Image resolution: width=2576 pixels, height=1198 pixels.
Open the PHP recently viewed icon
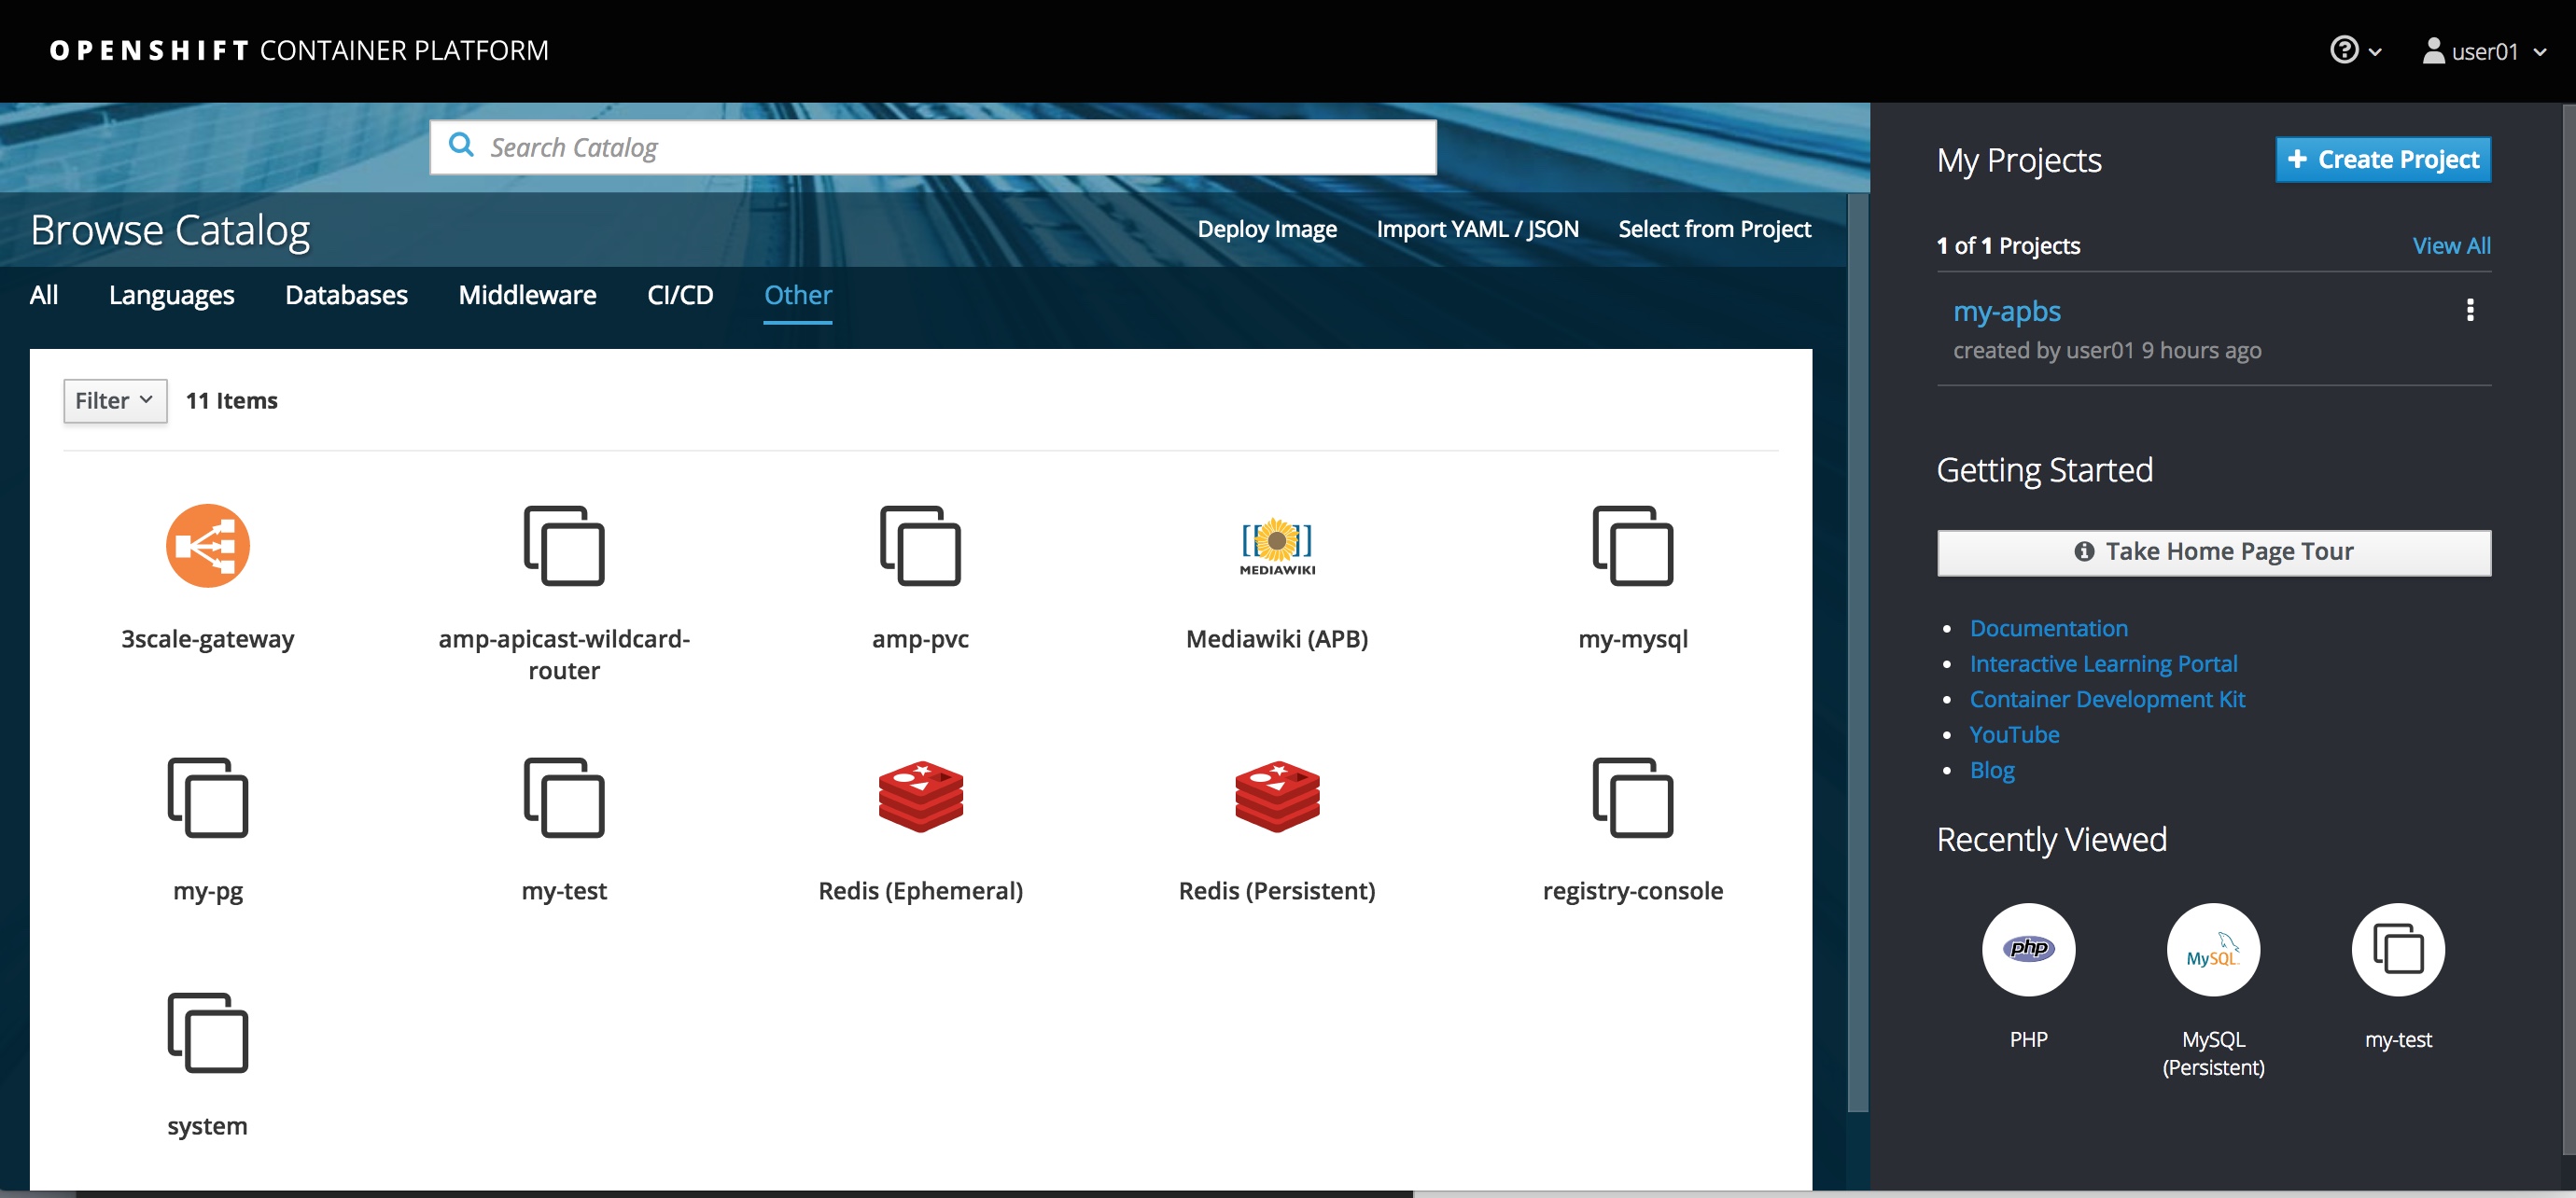click(2028, 949)
